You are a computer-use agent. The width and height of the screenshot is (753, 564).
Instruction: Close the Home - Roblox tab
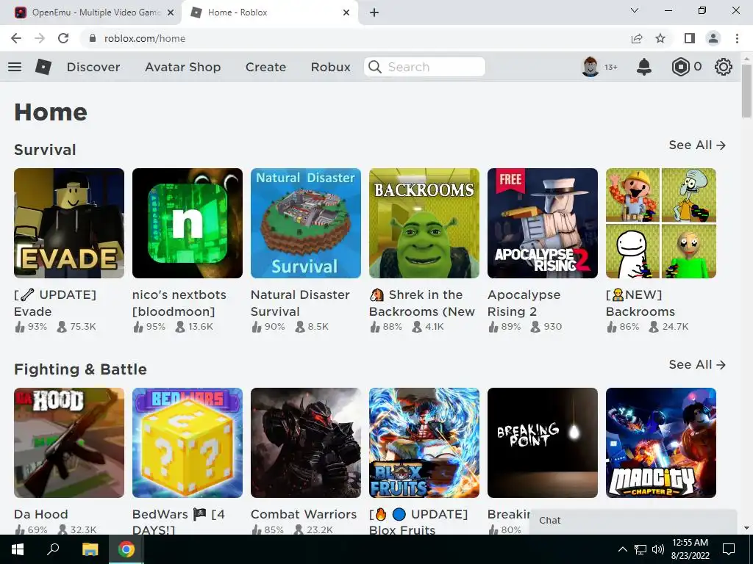(x=346, y=12)
